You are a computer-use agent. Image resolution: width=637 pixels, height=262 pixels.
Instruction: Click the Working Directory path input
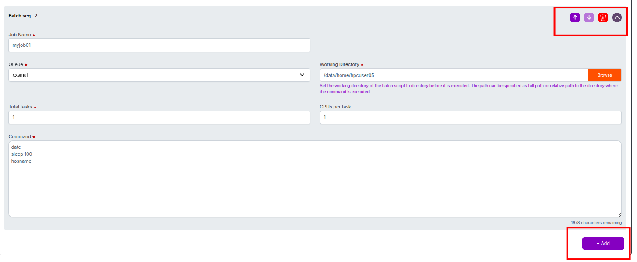click(x=454, y=75)
